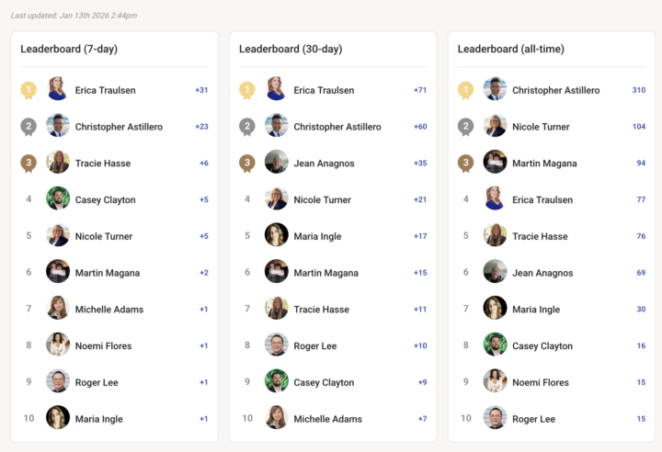Viewport: 662px width, 452px height.
Task: Click the +35 score for Jean Anagnos
Action: click(420, 163)
